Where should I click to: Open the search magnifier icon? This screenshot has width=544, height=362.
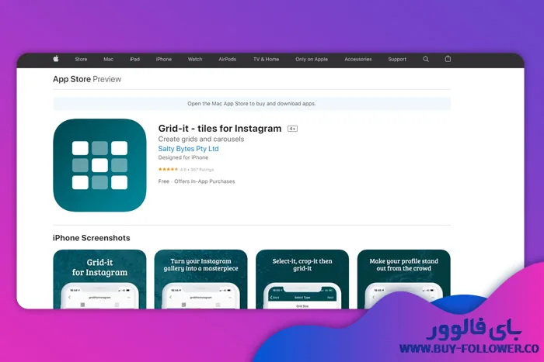[426, 59]
